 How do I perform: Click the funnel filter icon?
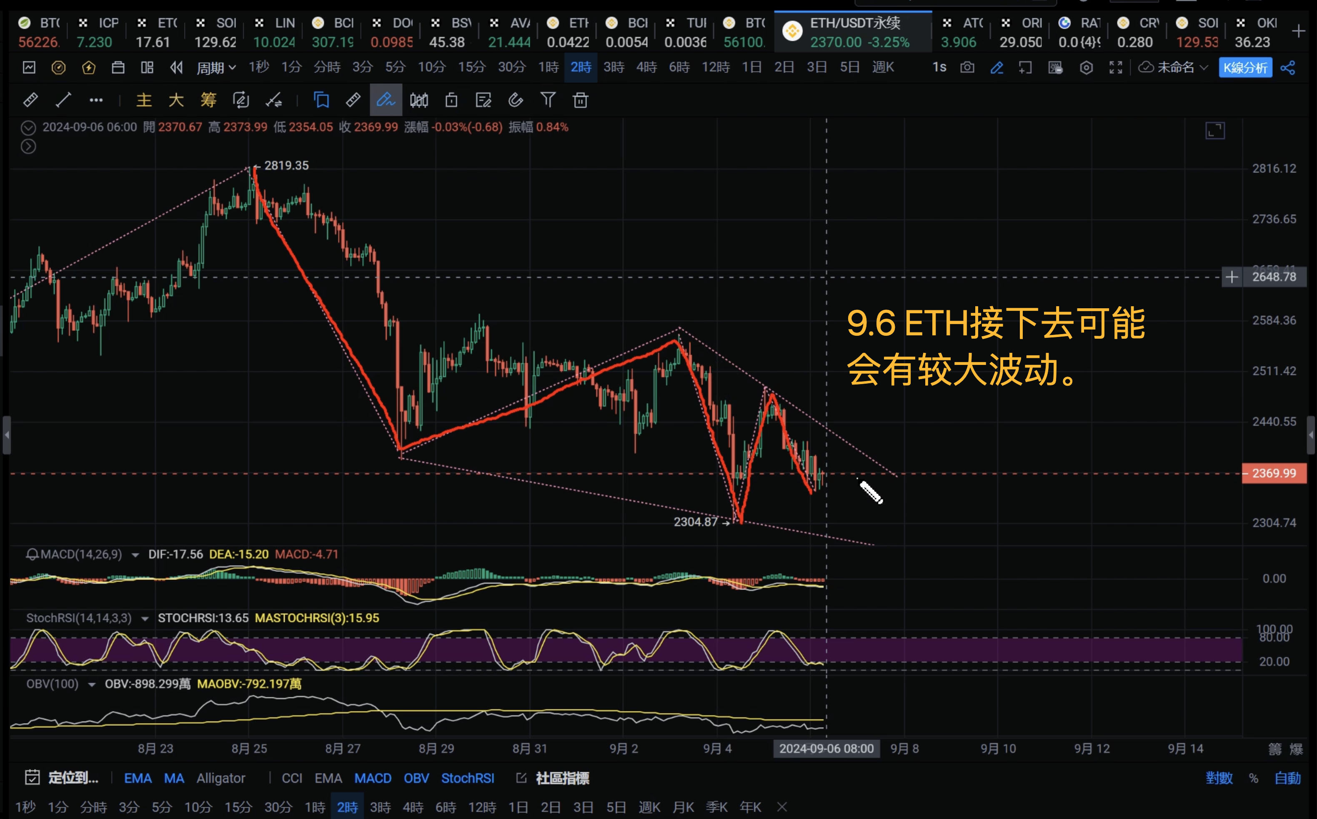point(548,100)
